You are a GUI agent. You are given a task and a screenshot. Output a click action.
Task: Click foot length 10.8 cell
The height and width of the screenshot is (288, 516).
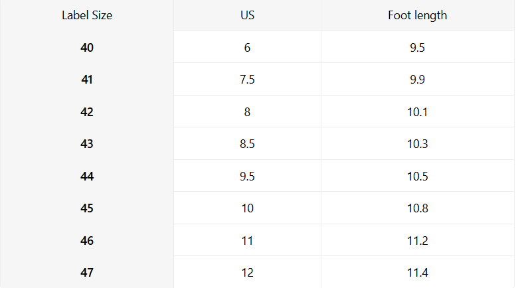tap(417, 208)
